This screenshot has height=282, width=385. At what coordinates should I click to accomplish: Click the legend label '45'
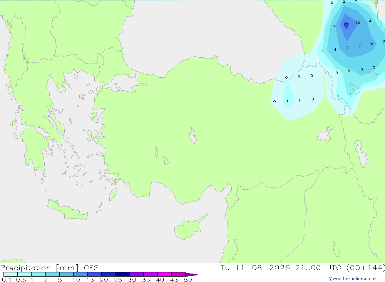174,280
